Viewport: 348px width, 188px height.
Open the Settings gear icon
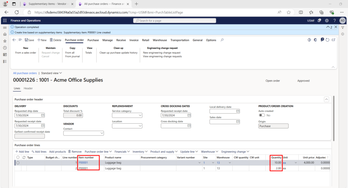[x=327, y=21]
